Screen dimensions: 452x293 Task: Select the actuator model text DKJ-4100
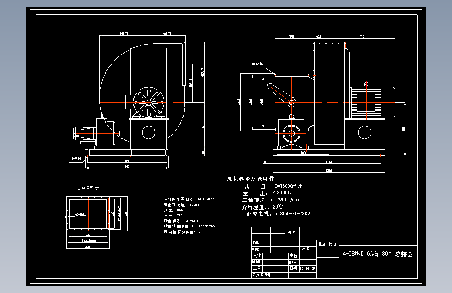point(206,199)
